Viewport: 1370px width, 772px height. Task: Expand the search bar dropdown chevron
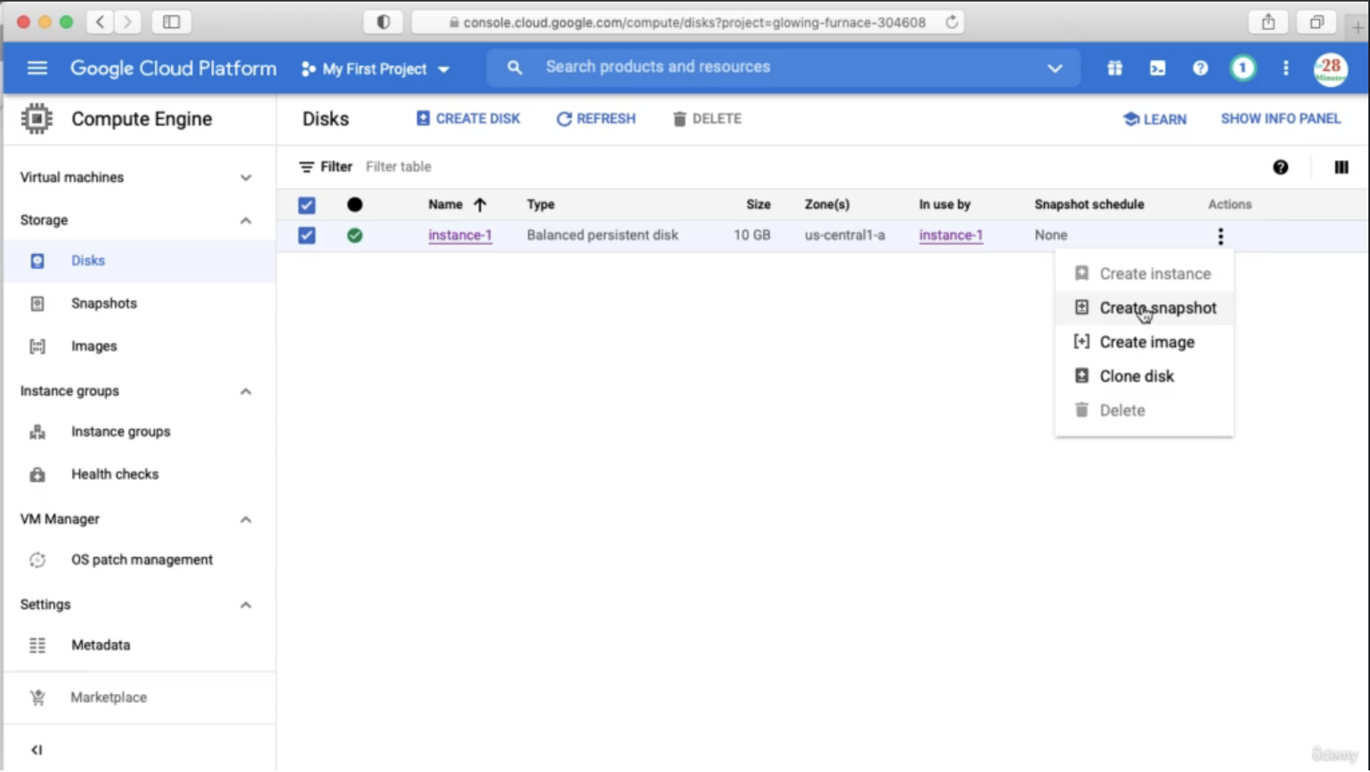pos(1054,68)
